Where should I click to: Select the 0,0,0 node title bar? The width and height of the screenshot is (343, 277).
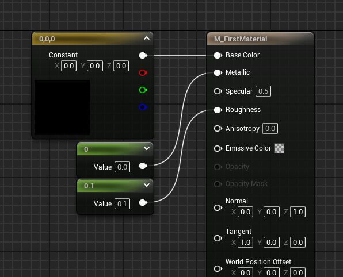tap(93, 39)
